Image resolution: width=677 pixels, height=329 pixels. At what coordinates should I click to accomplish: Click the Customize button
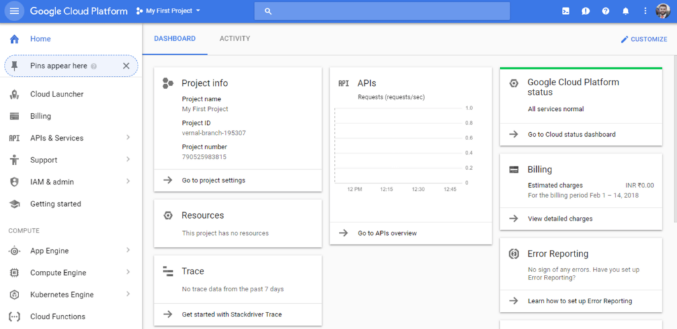[644, 39]
